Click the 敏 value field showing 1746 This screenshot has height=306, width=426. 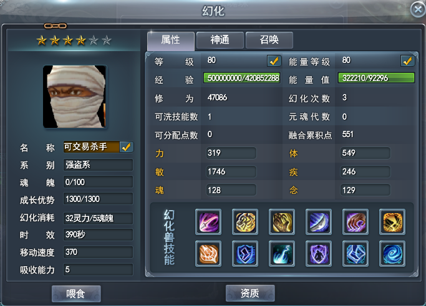coord(231,171)
